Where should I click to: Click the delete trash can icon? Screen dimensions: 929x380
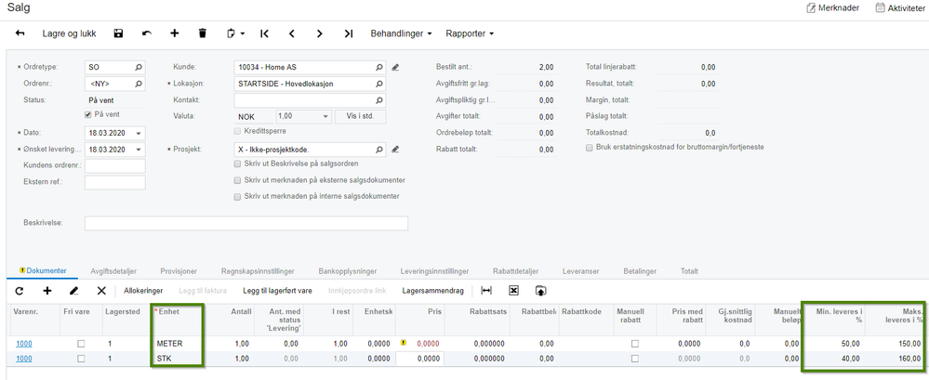click(x=203, y=33)
